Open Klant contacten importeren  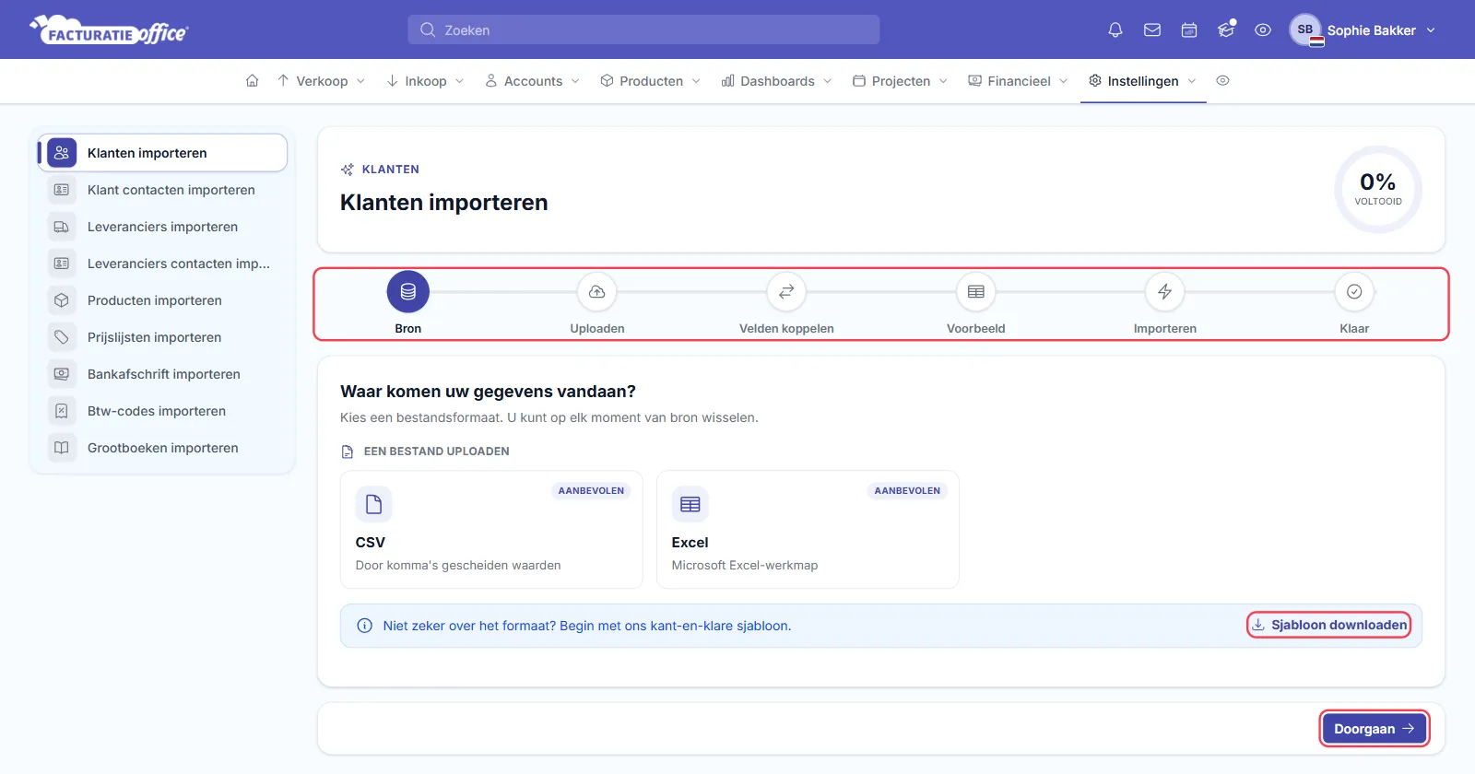tap(162, 190)
